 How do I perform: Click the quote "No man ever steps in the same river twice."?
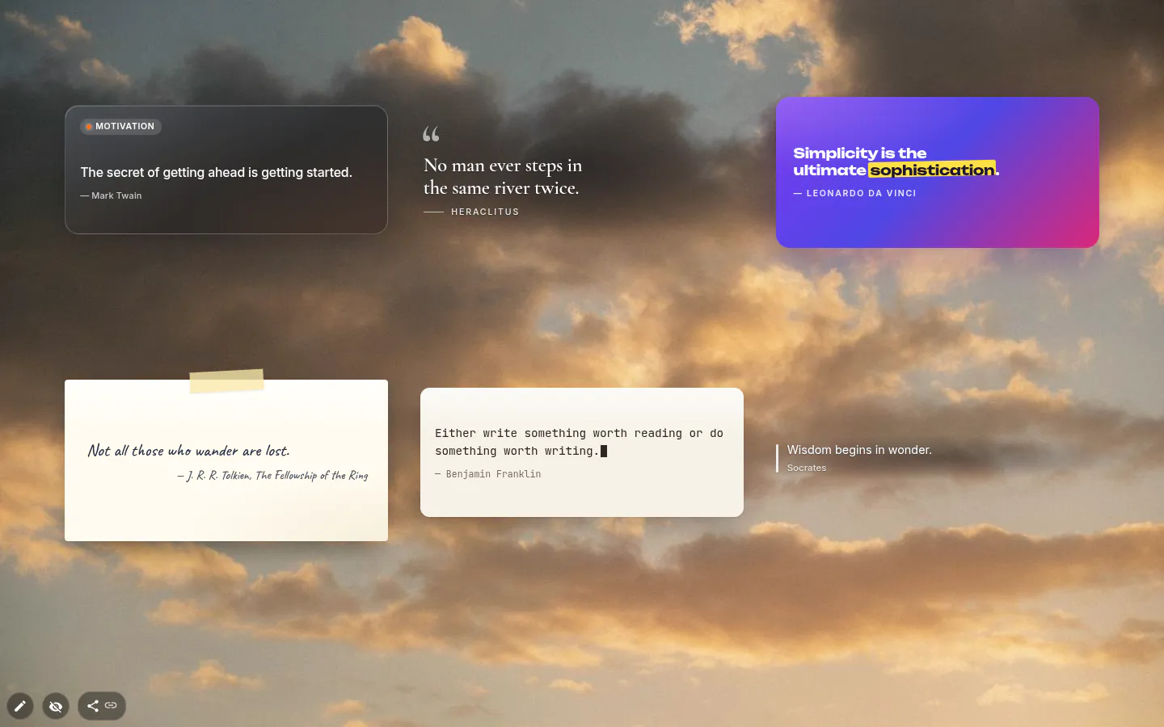tap(503, 176)
